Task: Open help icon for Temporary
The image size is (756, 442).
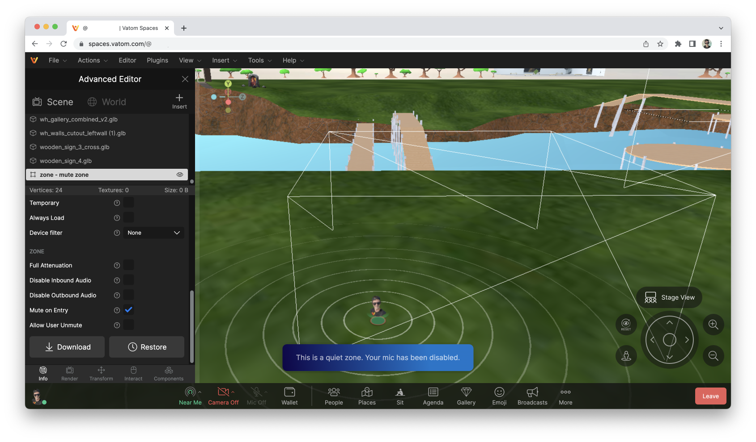Action: click(117, 203)
